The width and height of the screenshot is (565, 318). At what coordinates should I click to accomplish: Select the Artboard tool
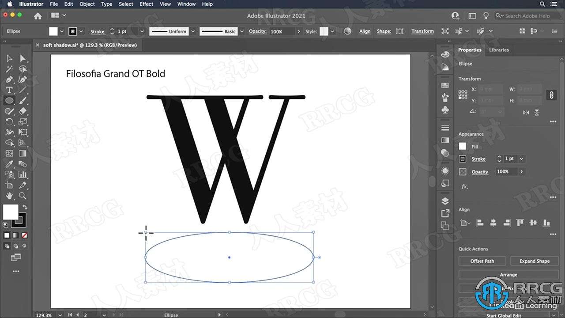(9, 185)
